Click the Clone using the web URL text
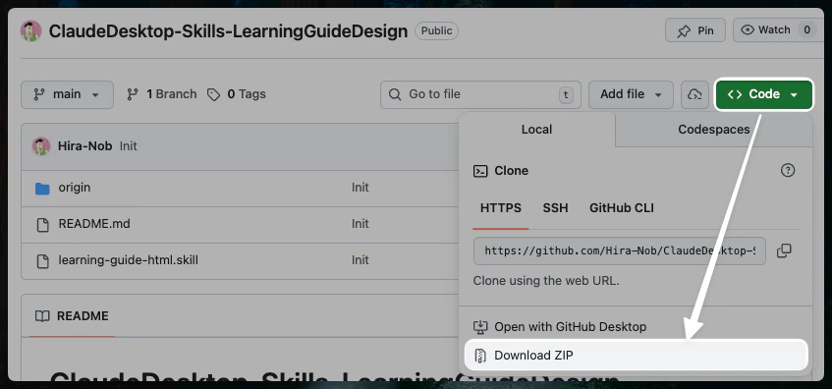This screenshot has width=832, height=389. point(546,281)
